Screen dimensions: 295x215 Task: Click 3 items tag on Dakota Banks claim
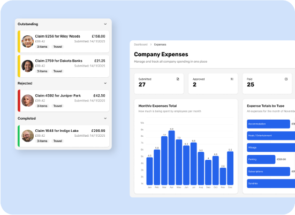click(42, 71)
